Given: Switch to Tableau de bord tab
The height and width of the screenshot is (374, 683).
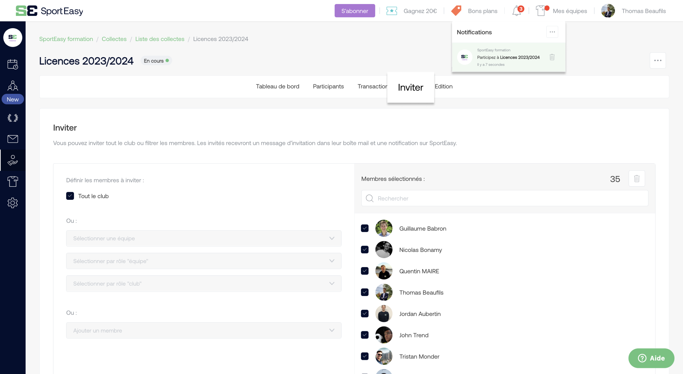Looking at the screenshot, I should coord(277,86).
